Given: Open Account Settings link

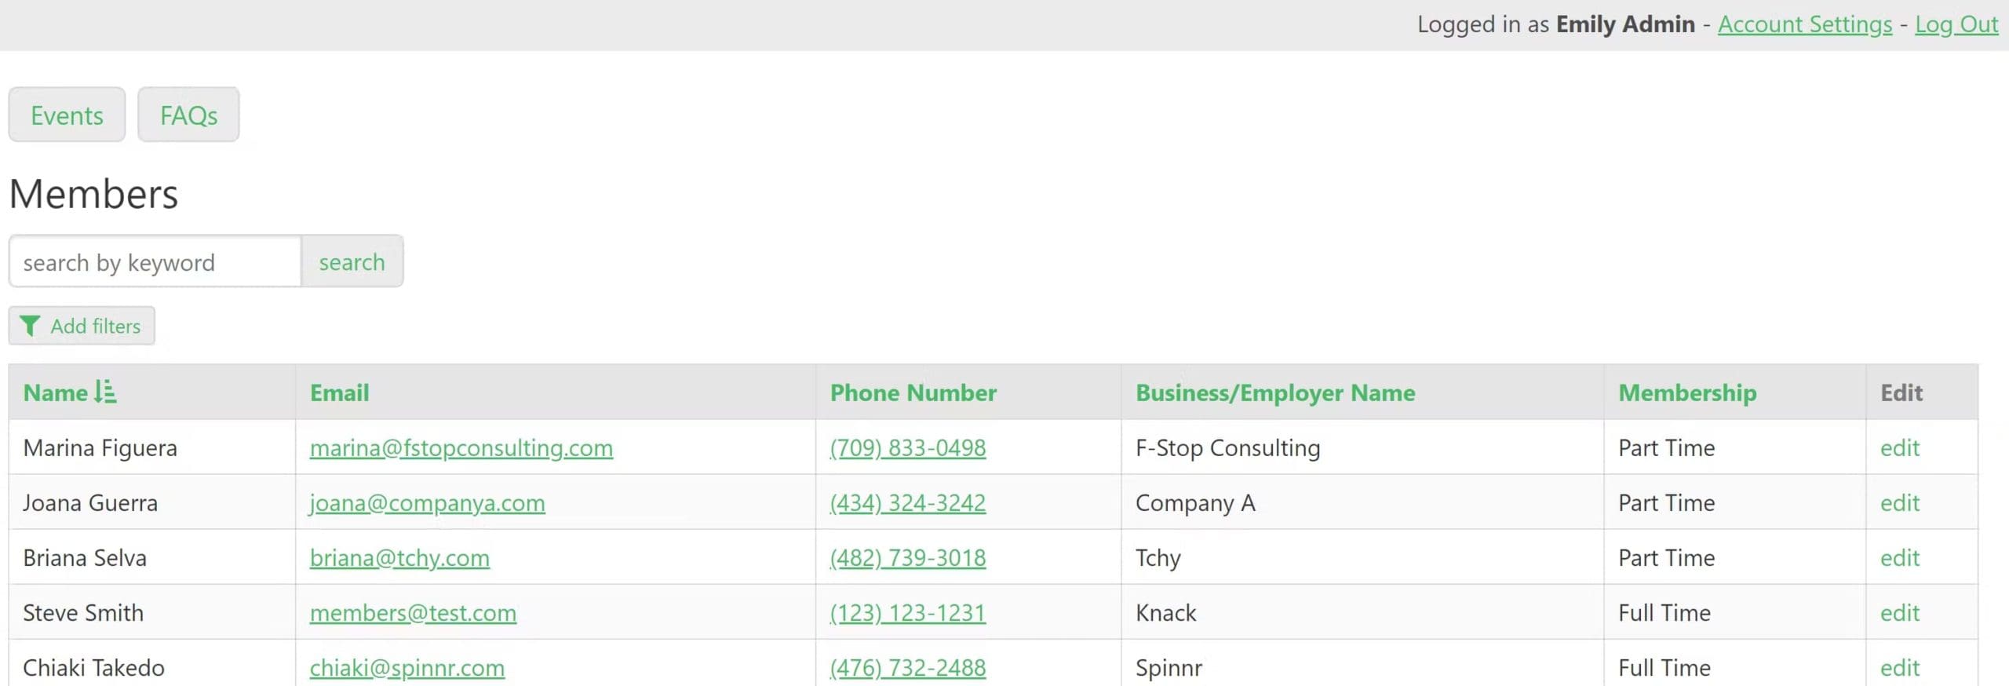Looking at the screenshot, I should click(1804, 24).
